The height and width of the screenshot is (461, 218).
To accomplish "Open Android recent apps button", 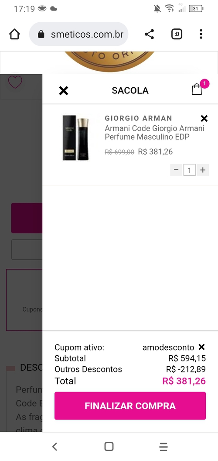I will tap(163, 447).
